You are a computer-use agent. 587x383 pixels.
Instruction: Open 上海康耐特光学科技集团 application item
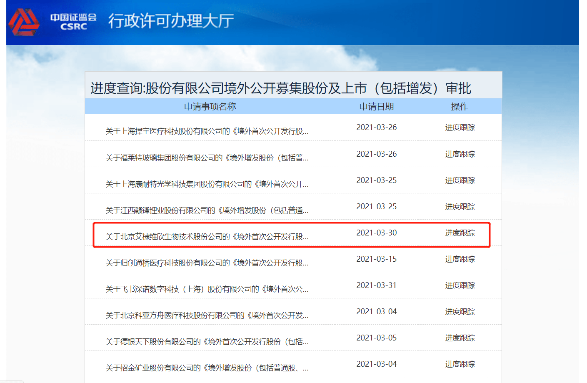coord(207,184)
